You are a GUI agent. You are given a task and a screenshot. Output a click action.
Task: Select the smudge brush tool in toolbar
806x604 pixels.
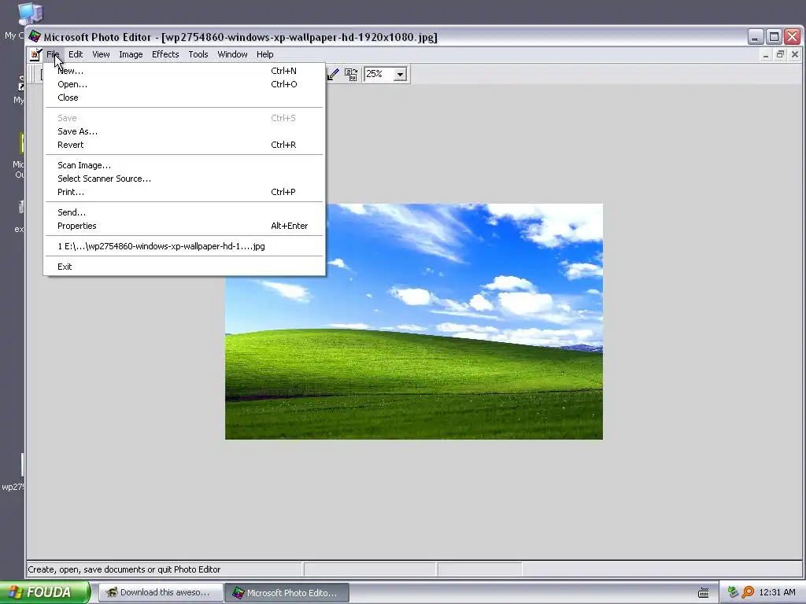[x=333, y=75]
